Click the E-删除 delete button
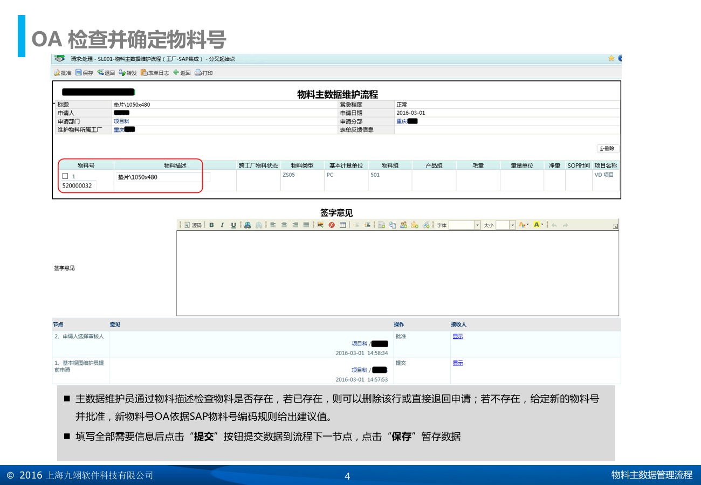 click(x=608, y=149)
